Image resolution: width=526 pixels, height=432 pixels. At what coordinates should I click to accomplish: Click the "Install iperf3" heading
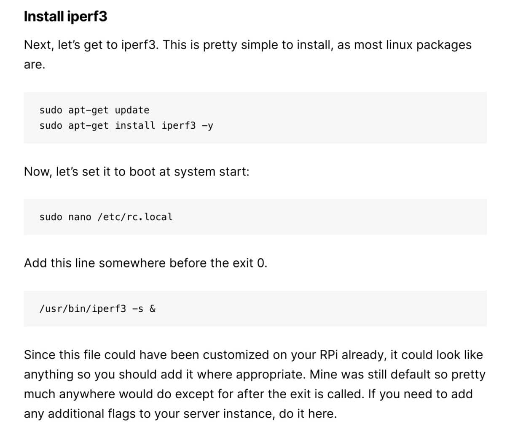click(65, 16)
